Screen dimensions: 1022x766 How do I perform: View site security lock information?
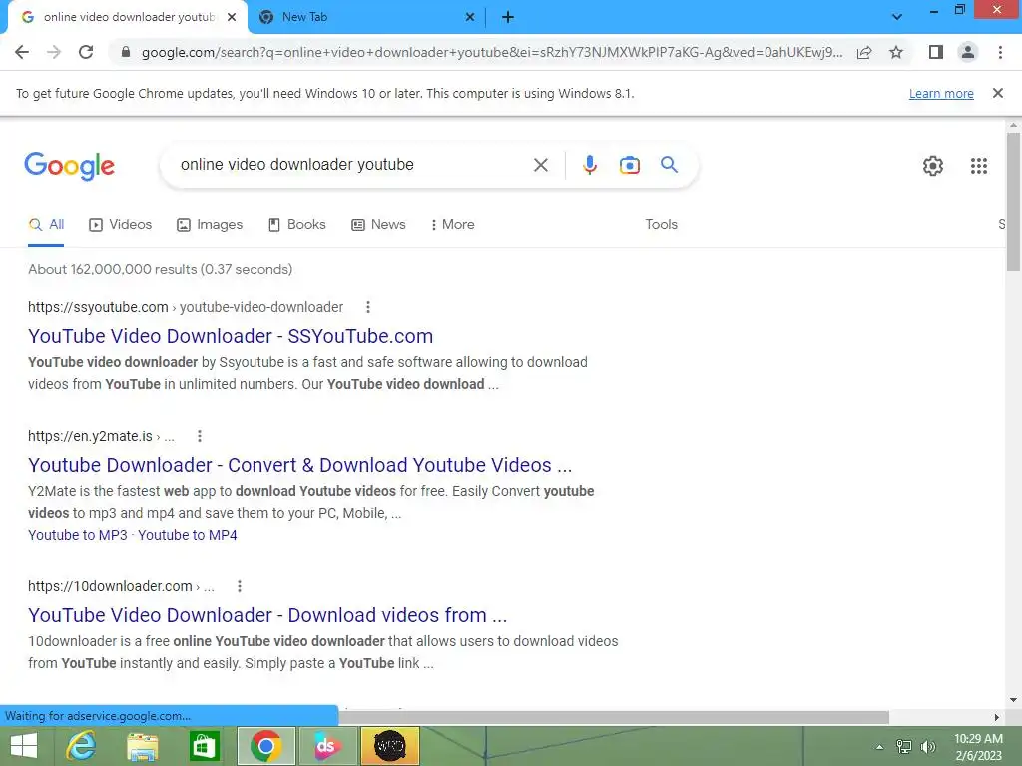pos(126,52)
